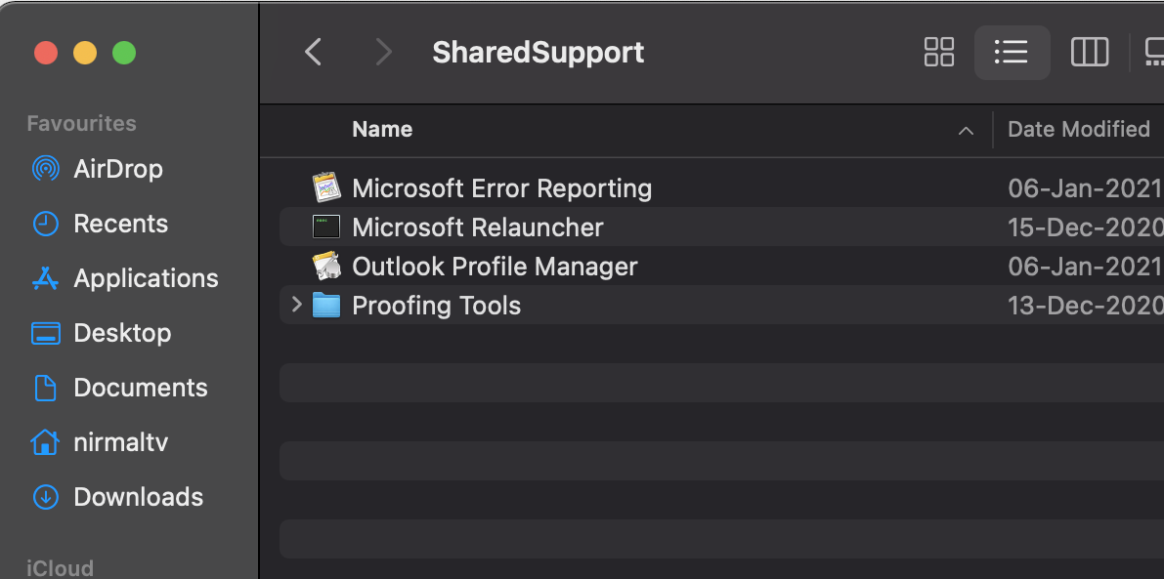The height and width of the screenshot is (579, 1164).
Task: Open Downloads in the sidebar
Action: (x=138, y=497)
